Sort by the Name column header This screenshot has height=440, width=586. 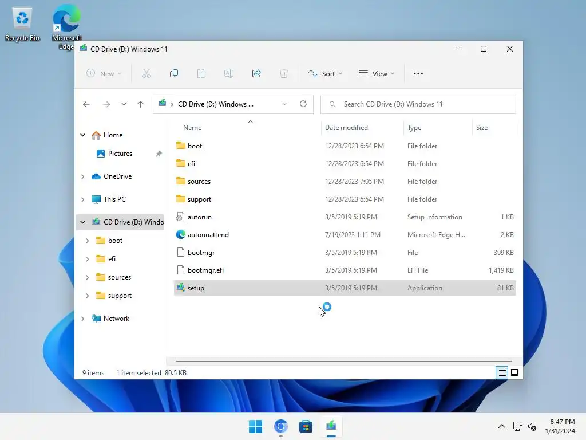coord(247,128)
